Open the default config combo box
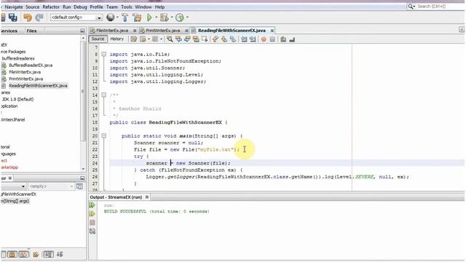The width and height of the screenshot is (466, 262). click(x=76, y=17)
